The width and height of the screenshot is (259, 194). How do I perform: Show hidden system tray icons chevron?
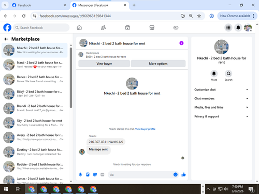(x=208, y=189)
